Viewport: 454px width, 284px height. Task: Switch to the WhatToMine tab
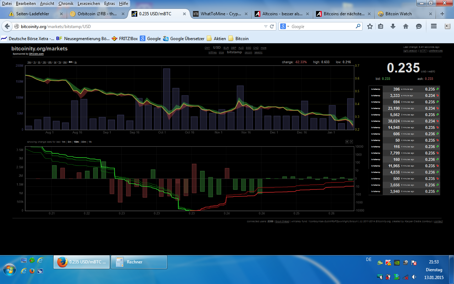[x=221, y=14]
